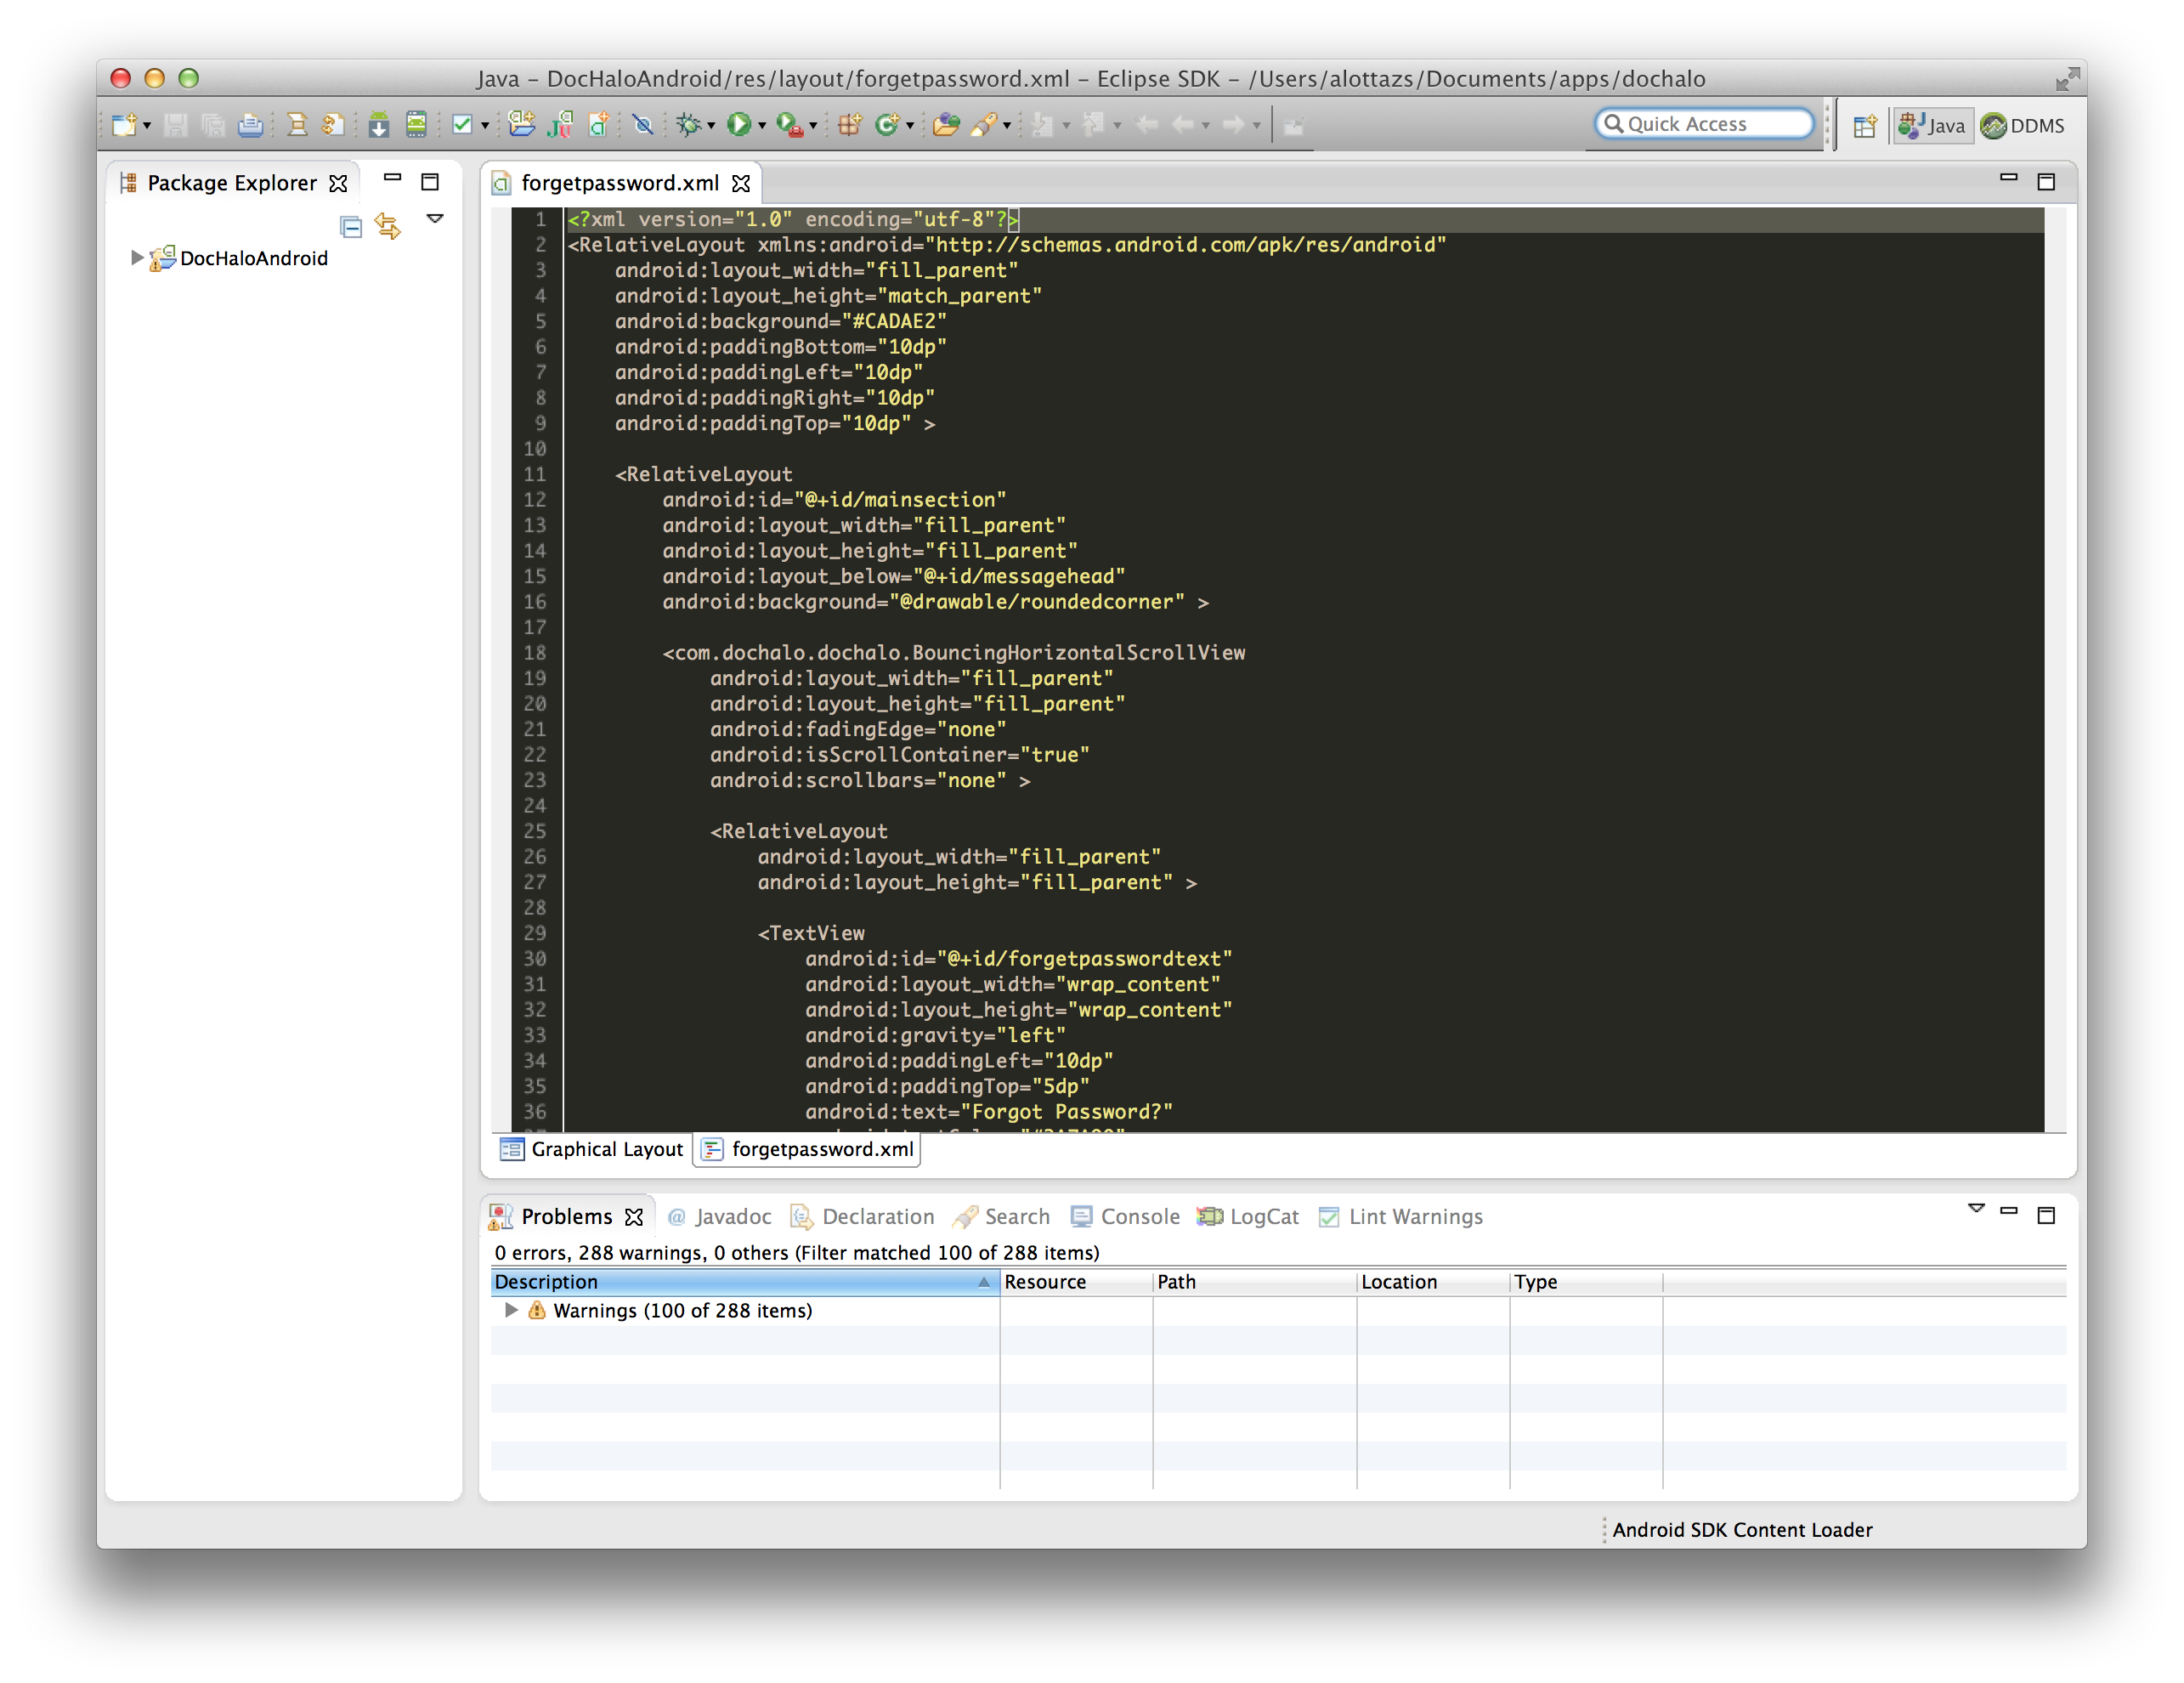Expand the Warnings (100 of 288 items) row
Image resolution: width=2184 pixels, height=1683 pixels.
511,1310
